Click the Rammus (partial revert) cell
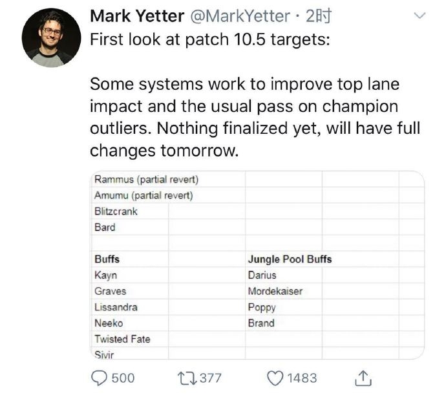Screen dimensions: 446x397 pyautogui.click(x=145, y=180)
